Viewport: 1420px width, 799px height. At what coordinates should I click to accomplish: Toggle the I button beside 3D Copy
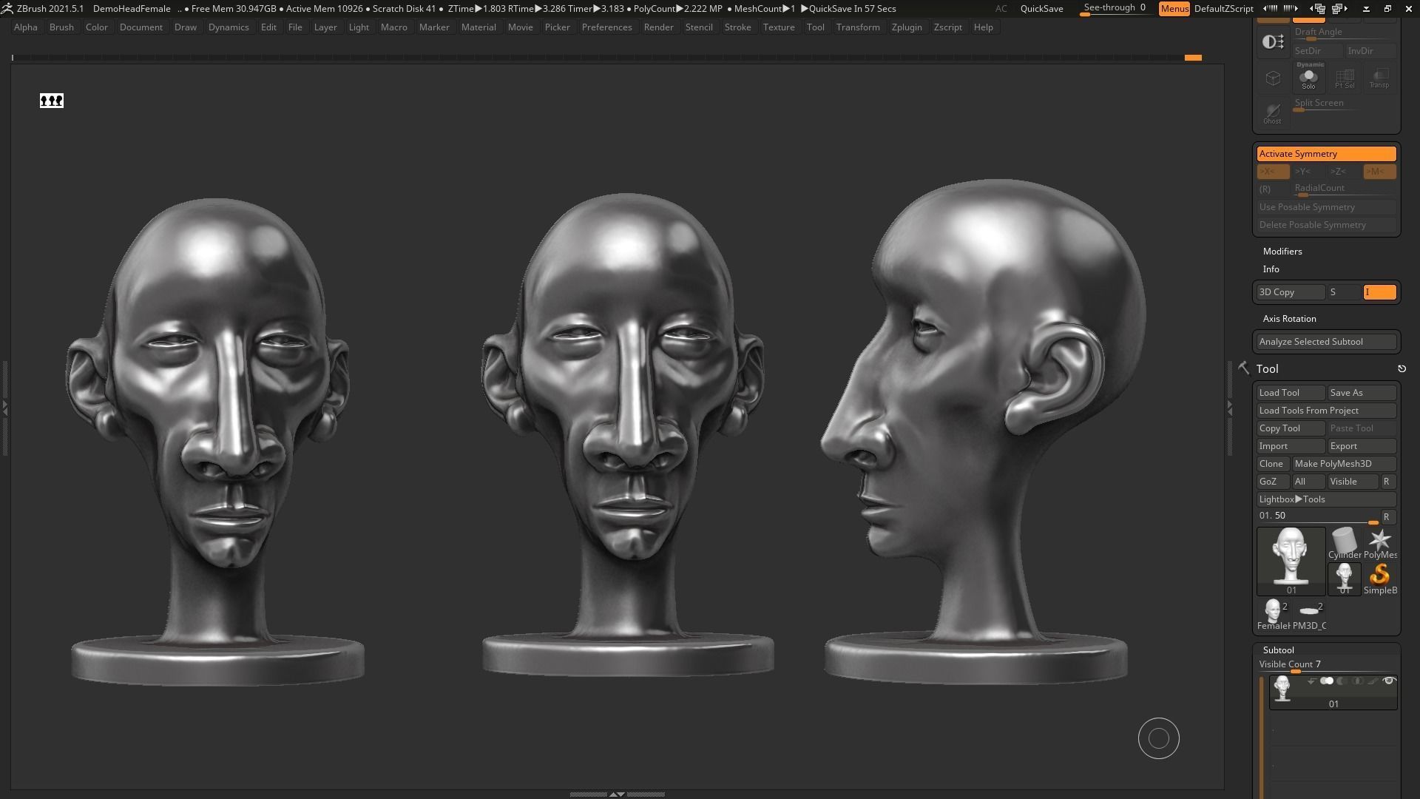[x=1379, y=292]
